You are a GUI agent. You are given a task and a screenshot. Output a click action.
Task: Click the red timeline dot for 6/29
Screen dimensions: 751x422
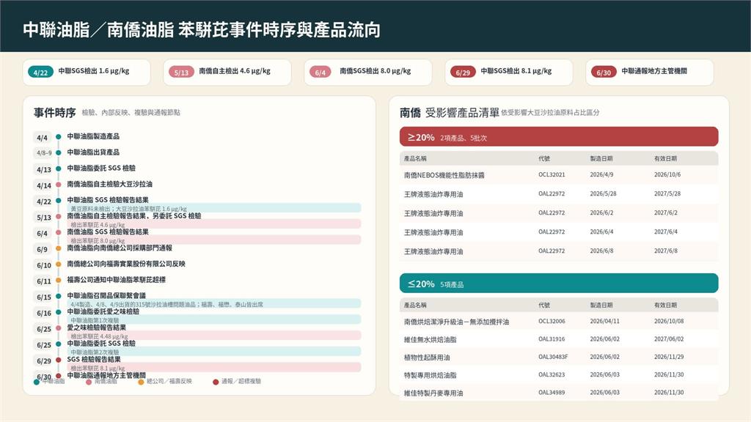pos(59,360)
